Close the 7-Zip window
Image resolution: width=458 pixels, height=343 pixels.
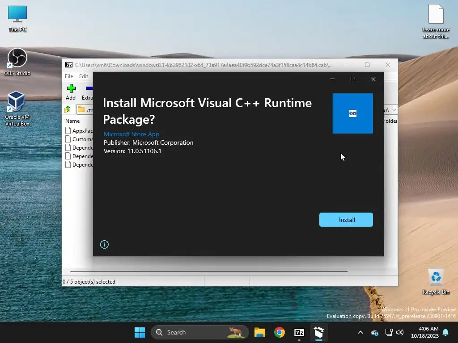[x=388, y=65]
